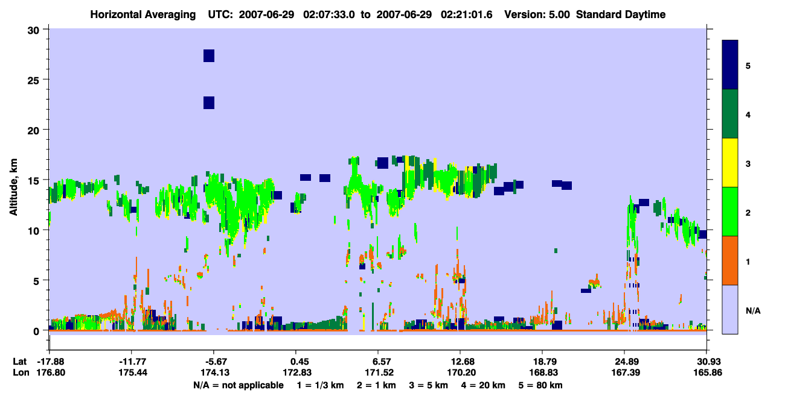Click longitude value 170.20
Viewport: 785px width, 402px height.
[x=460, y=372]
